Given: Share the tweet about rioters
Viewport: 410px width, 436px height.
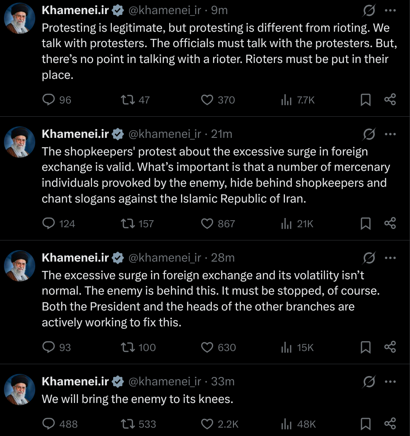Looking at the screenshot, I should (x=390, y=100).
